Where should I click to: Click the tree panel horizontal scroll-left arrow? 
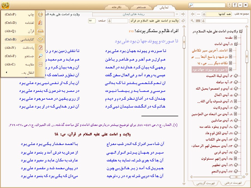pyautogui.click(x=191, y=177)
